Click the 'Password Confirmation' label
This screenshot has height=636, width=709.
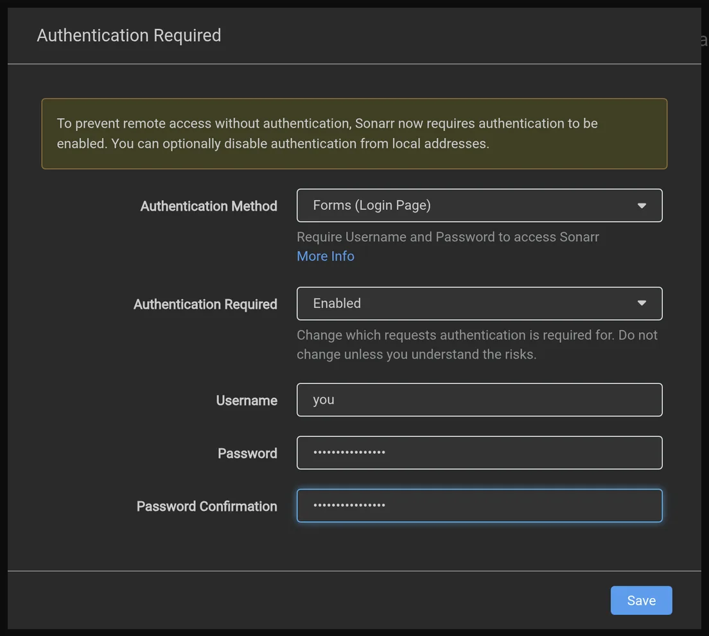coord(207,506)
